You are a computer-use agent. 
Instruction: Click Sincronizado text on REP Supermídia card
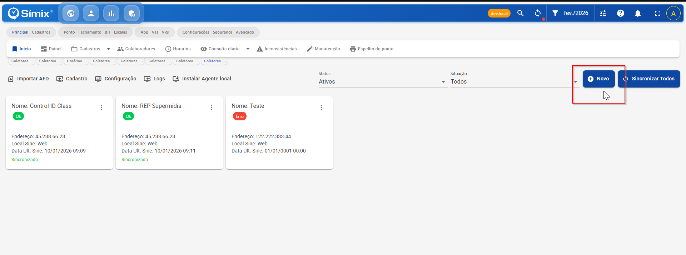[135, 160]
